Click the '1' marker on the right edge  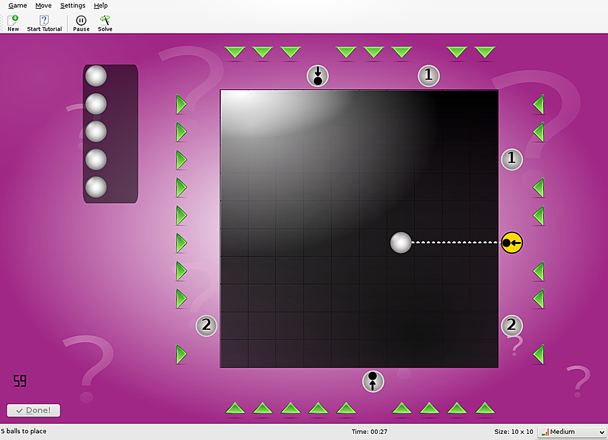coord(512,159)
